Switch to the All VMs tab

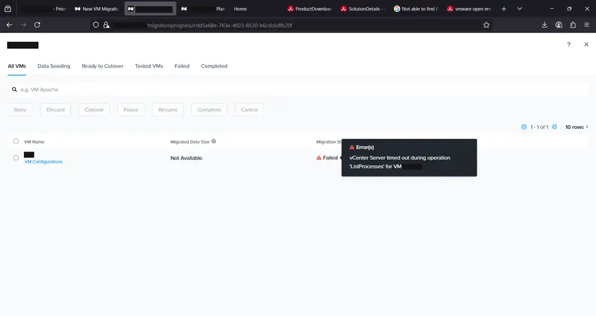tap(17, 66)
